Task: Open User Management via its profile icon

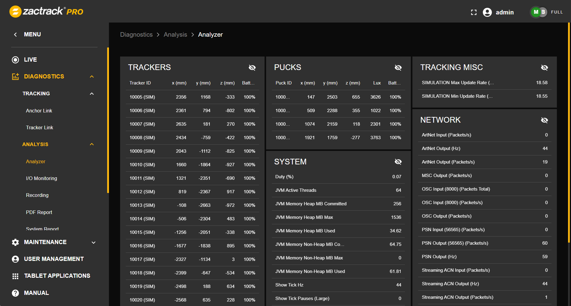Action: coord(15,259)
